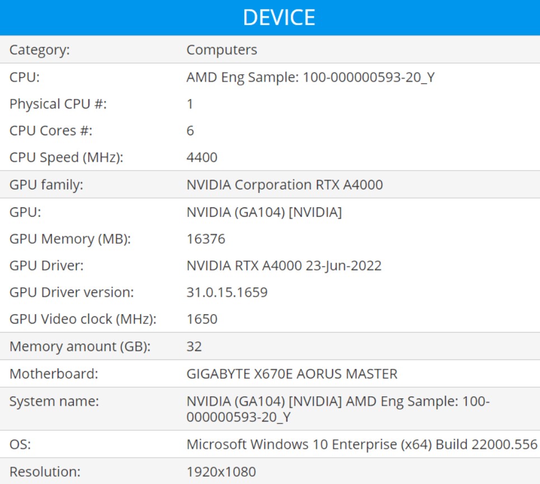Select the 'Physical CPU #:' label
Image resolution: width=540 pixels, height=484 pixels.
click(x=58, y=104)
